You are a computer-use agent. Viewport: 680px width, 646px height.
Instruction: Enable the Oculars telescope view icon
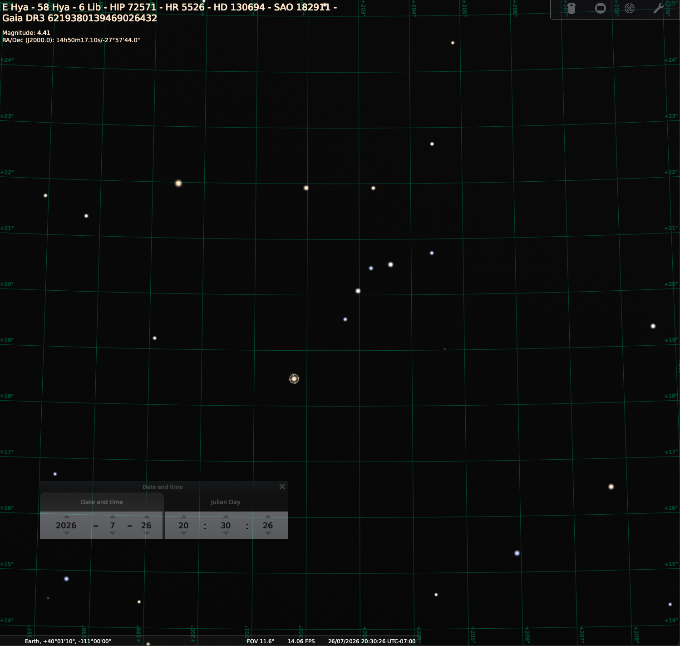(x=571, y=8)
